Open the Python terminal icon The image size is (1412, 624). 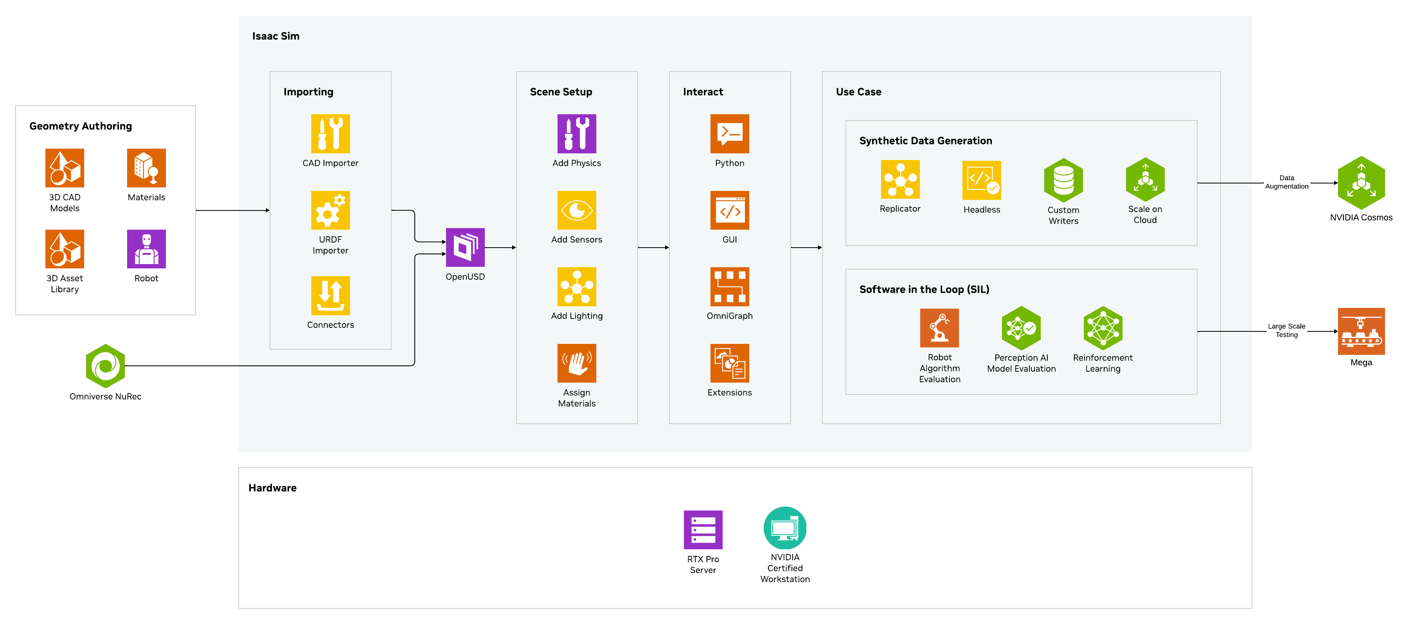coord(729,133)
